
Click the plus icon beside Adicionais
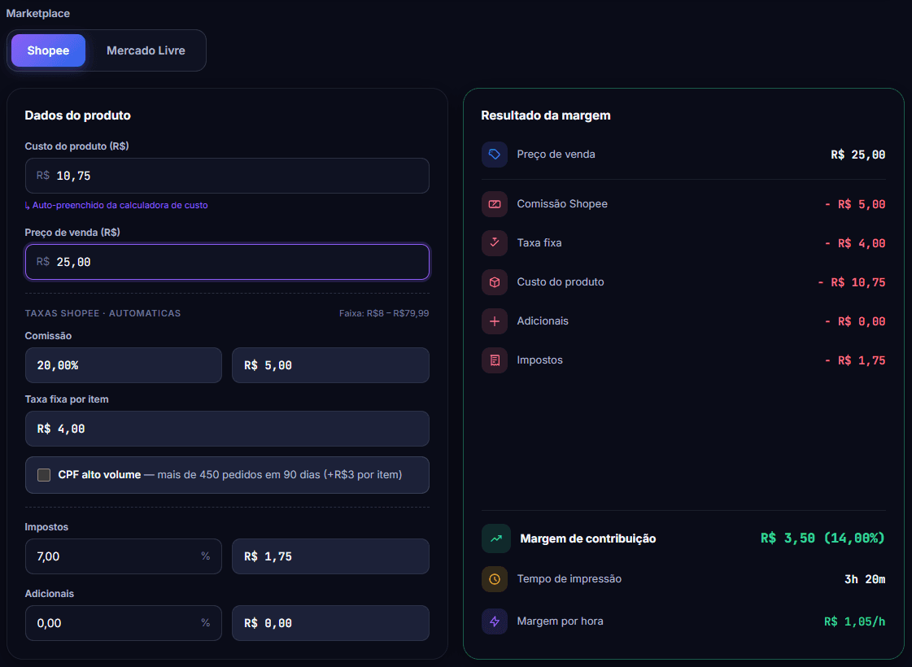(x=495, y=321)
